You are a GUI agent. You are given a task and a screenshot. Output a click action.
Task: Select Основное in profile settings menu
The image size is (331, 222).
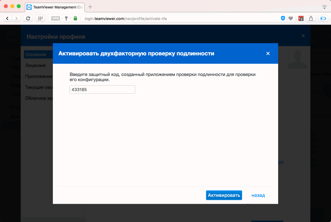(x=38, y=54)
